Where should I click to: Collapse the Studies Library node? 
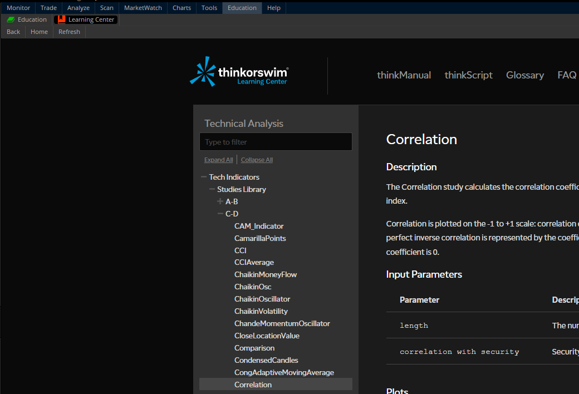point(212,189)
